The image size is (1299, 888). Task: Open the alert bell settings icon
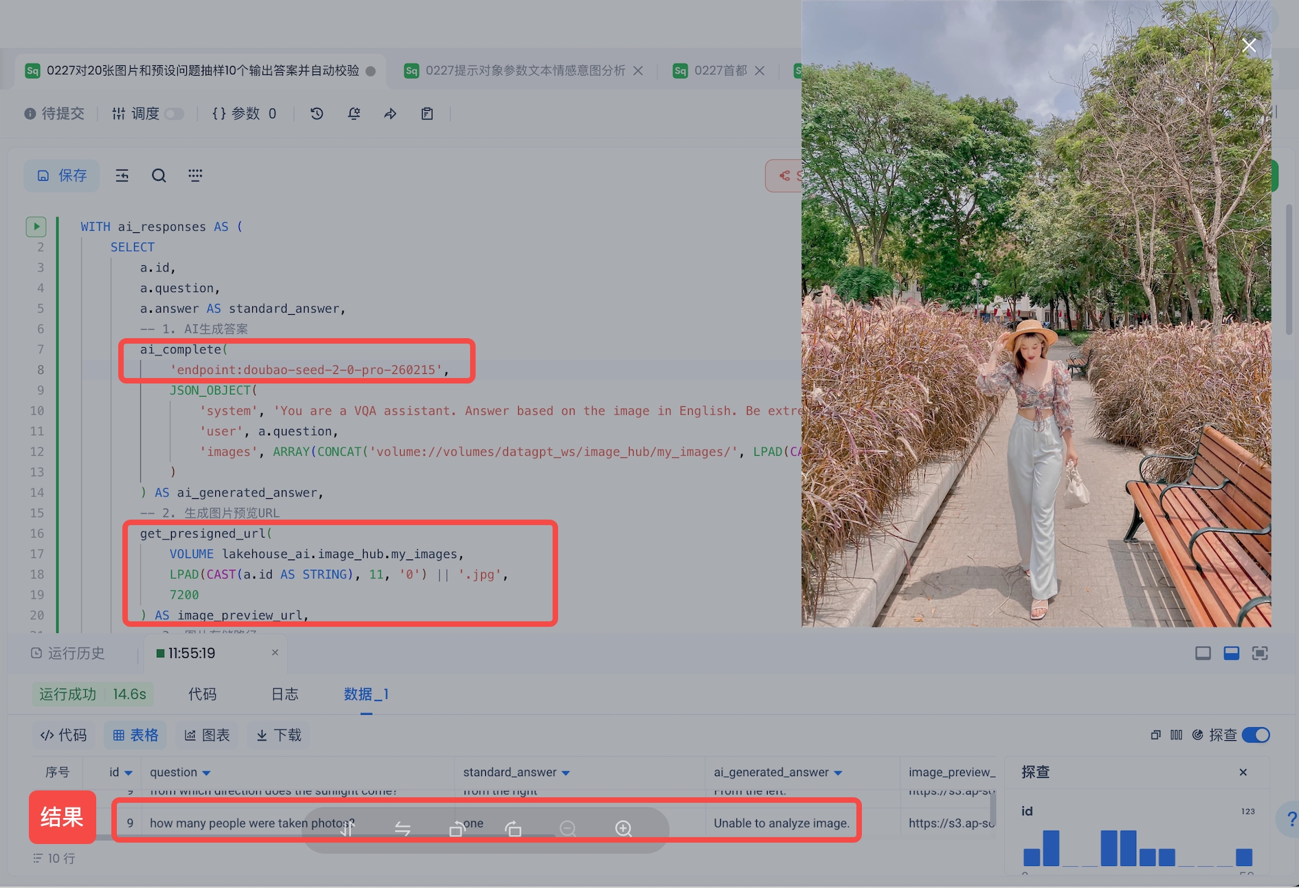(354, 113)
